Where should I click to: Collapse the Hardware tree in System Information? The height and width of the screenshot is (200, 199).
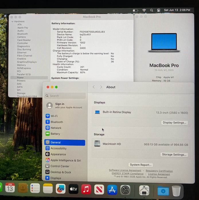[12, 21]
